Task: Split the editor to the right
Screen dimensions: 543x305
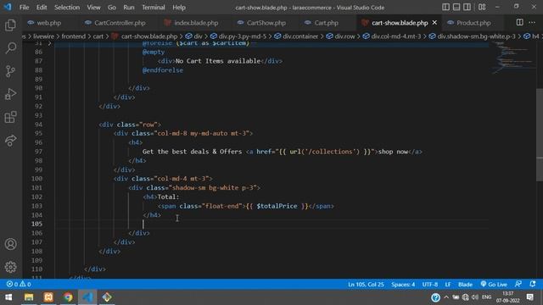Action: click(x=520, y=23)
